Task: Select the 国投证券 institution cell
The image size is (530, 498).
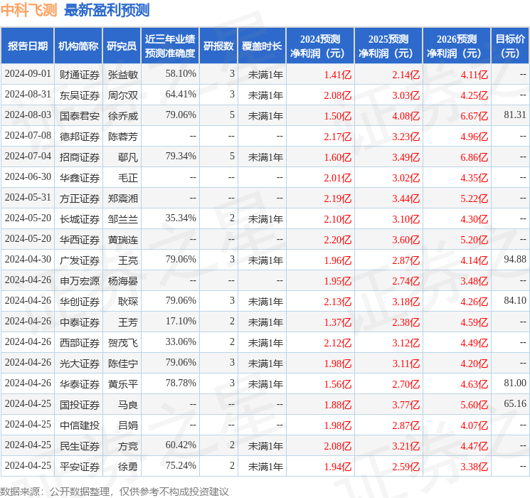Action: 80,405
